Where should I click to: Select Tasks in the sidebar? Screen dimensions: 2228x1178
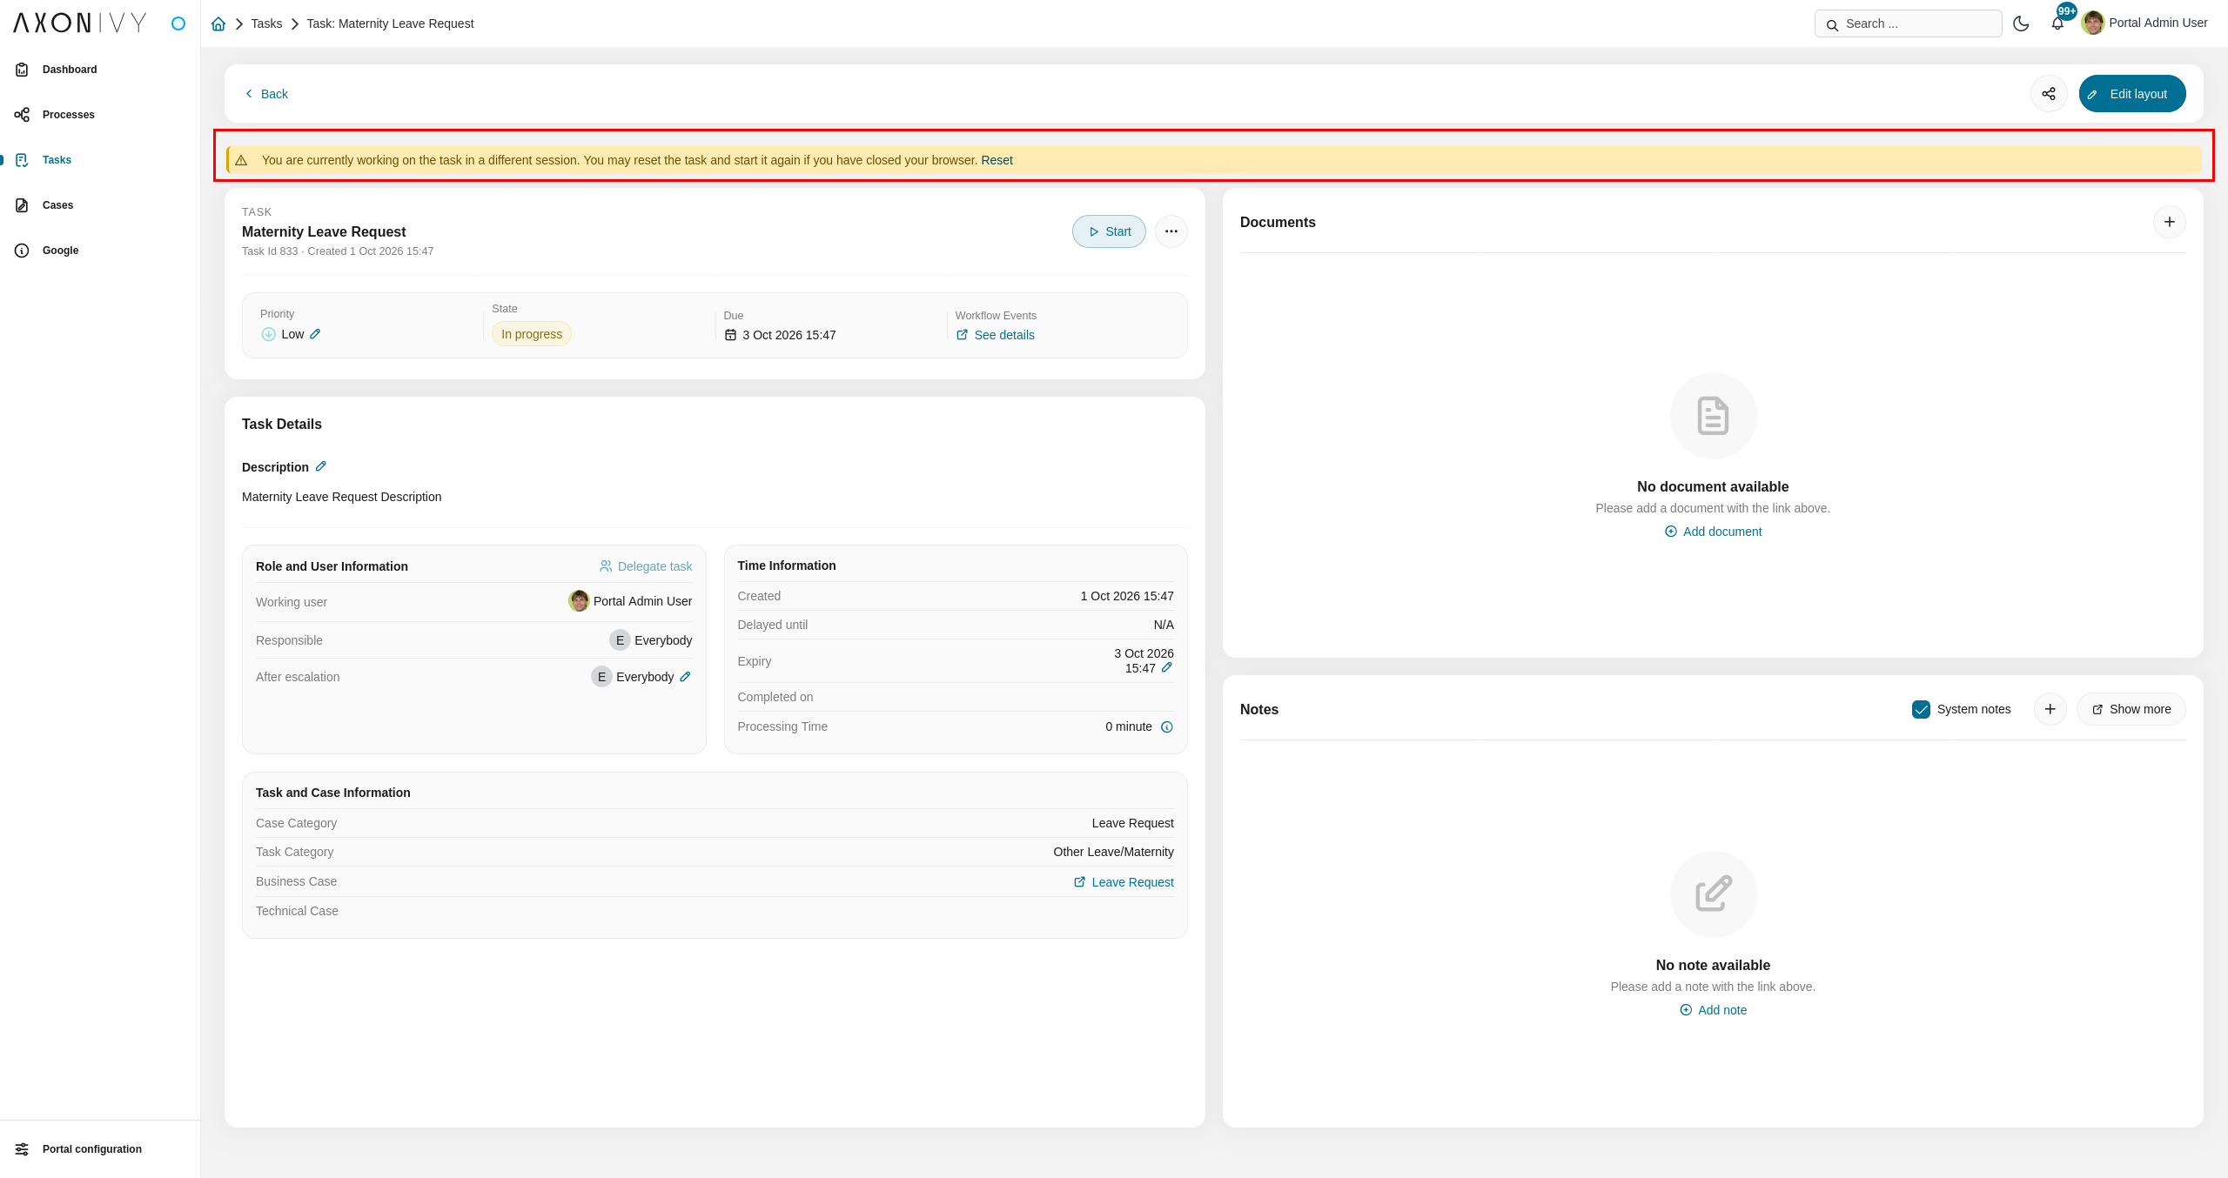tap(100, 160)
